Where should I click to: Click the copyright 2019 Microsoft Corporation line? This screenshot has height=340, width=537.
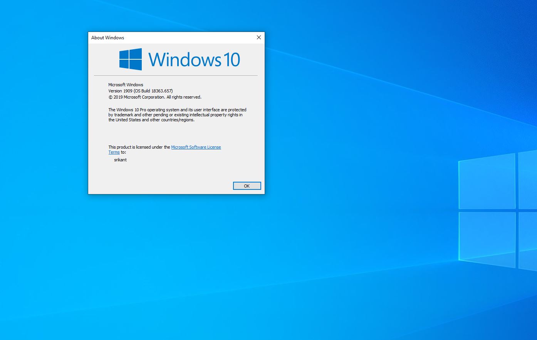point(154,97)
